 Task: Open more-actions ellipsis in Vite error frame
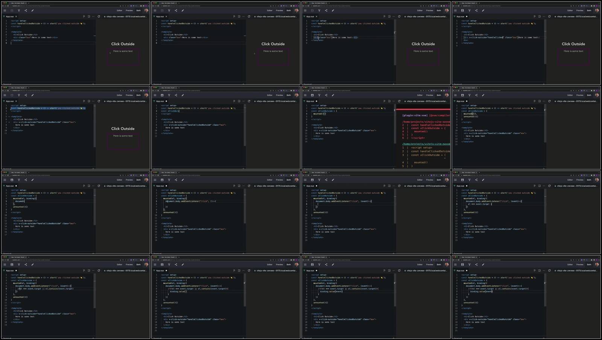[x=394, y=101]
